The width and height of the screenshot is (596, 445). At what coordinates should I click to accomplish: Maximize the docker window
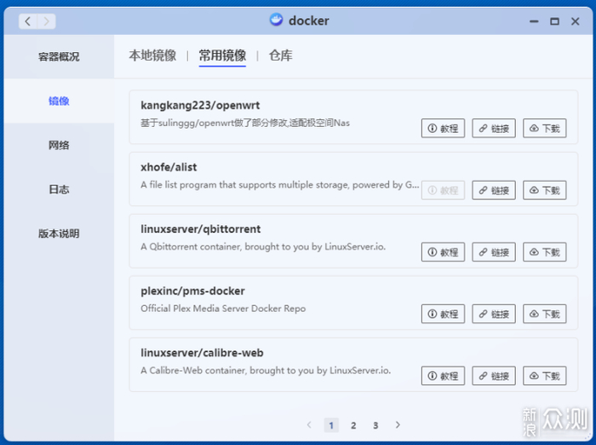tap(554, 21)
